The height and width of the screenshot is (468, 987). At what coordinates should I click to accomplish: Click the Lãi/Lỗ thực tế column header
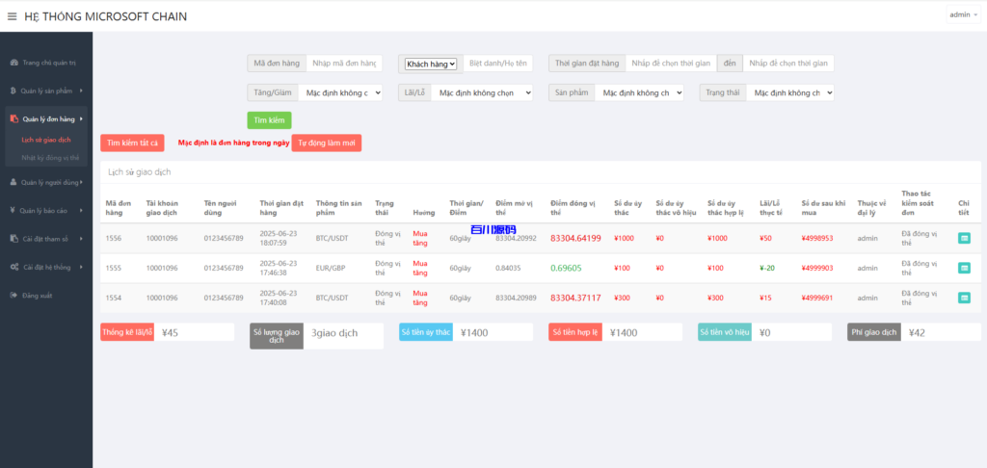click(x=771, y=208)
